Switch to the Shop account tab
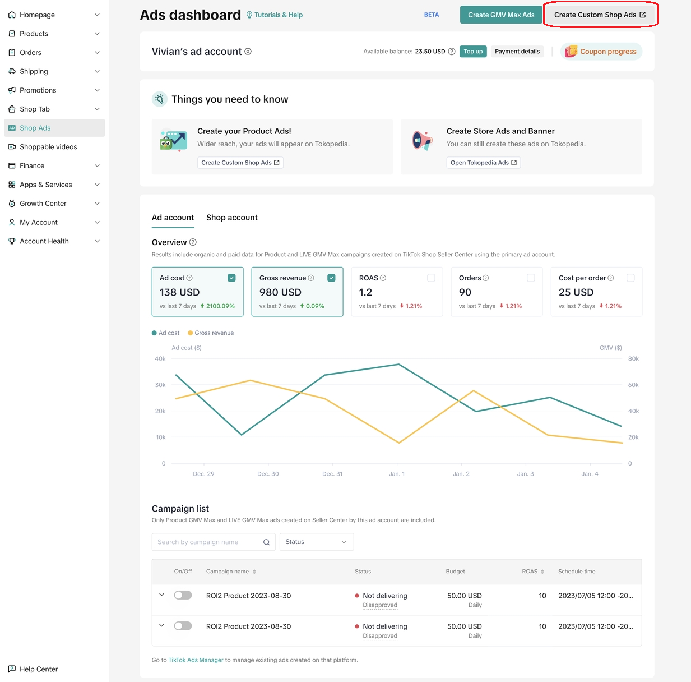 coord(231,218)
